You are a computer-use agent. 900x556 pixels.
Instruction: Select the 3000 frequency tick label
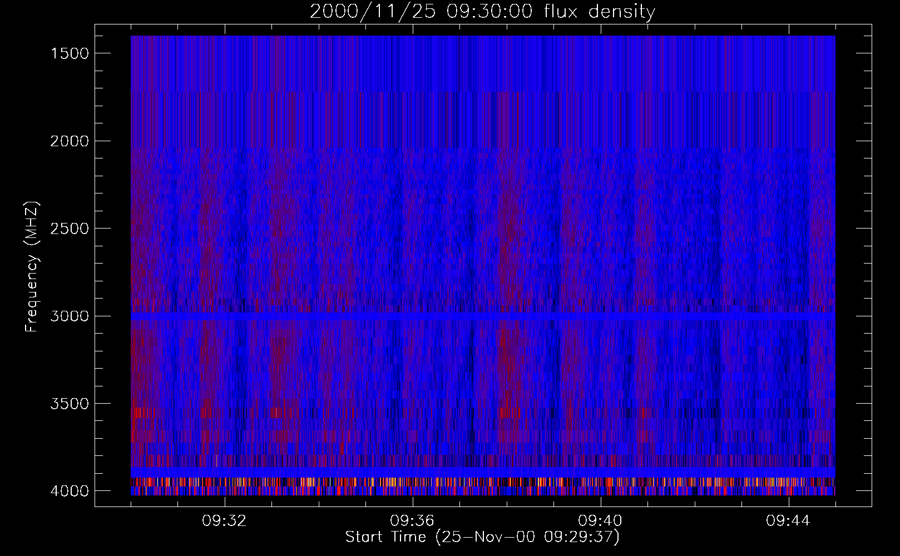click(x=70, y=316)
